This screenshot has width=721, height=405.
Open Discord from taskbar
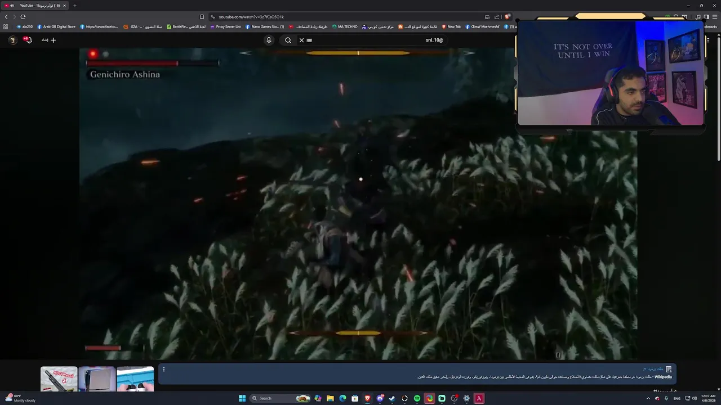tap(380, 398)
